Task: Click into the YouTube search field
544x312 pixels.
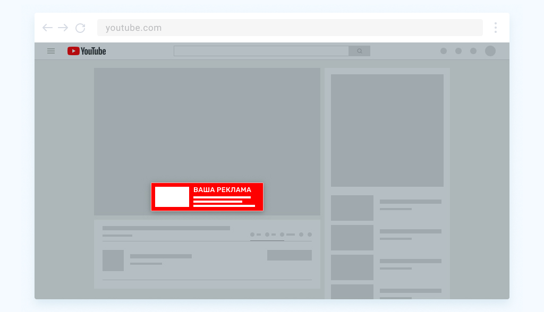Action: coord(261,51)
